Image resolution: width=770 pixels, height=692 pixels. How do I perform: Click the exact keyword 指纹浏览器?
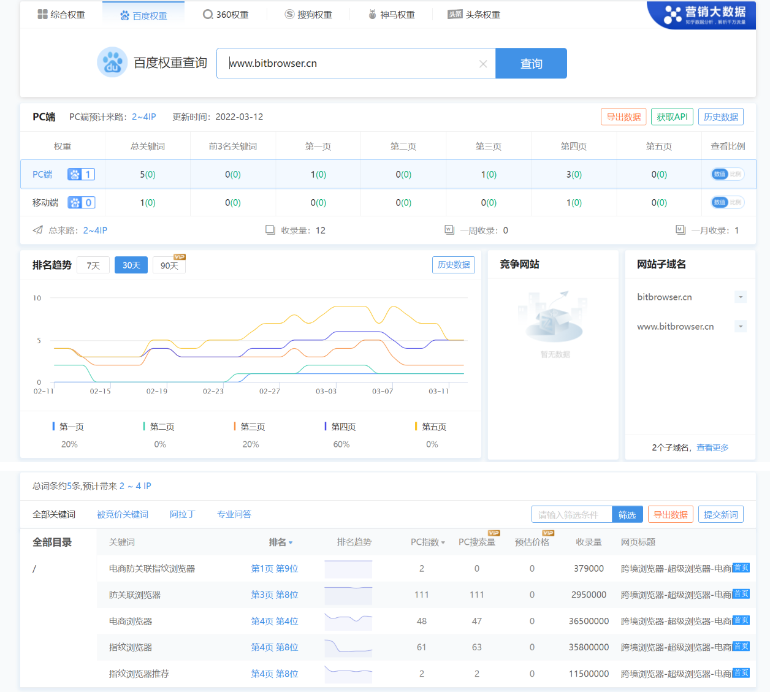(131, 647)
